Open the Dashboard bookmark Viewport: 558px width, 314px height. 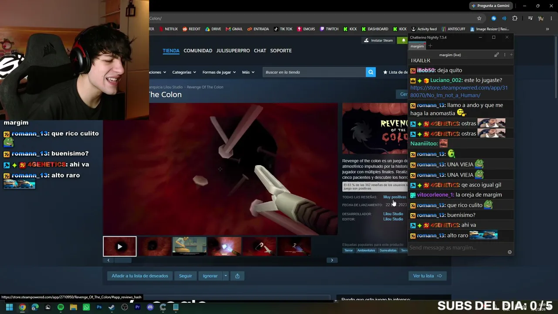point(374,29)
